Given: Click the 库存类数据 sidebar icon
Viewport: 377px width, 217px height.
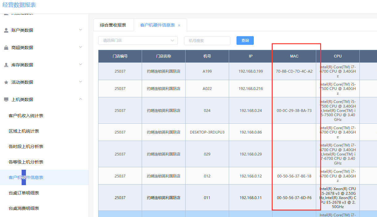Looking at the screenshot, I should click(6, 65).
